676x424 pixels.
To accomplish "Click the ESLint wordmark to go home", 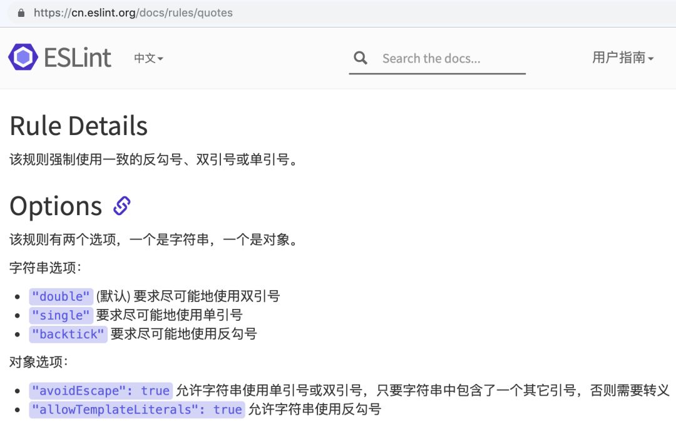I will [x=78, y=58].
